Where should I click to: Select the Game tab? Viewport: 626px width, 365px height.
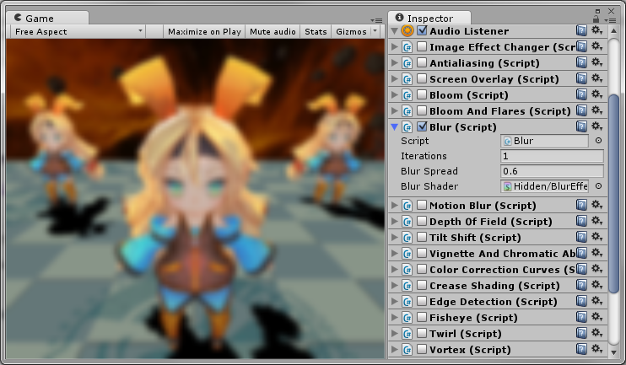[47, 18]
